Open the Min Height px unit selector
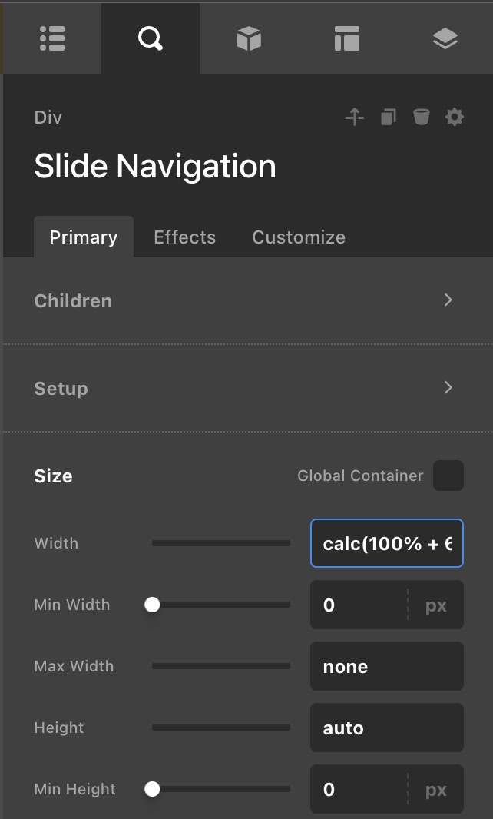 tap(436, 790)
